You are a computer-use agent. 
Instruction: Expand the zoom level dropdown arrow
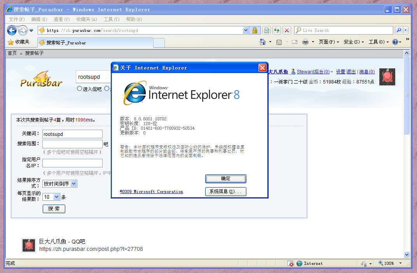click(400, 263)
